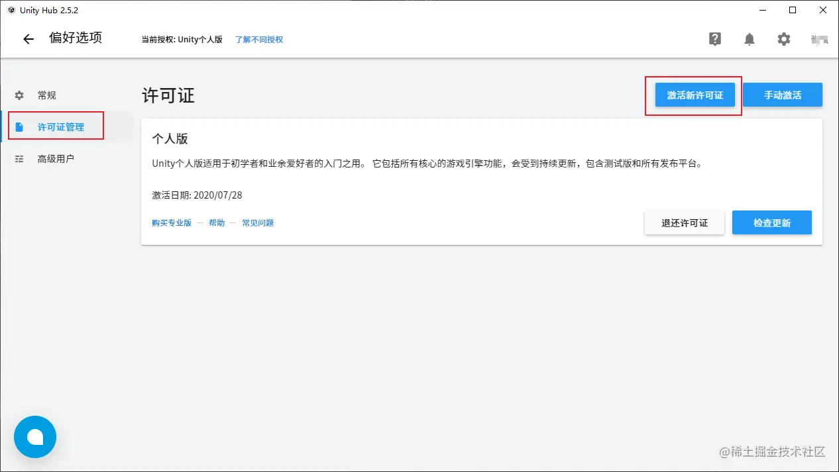Select the 高级用户 tab
The image size is (839, 472).
[x=66, y=159]
